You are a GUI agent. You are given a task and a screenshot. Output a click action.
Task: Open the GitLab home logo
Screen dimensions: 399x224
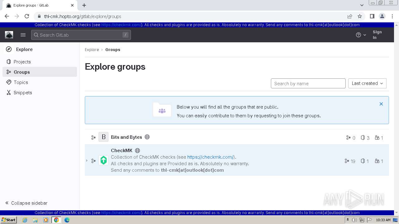(x=9, y=35)
